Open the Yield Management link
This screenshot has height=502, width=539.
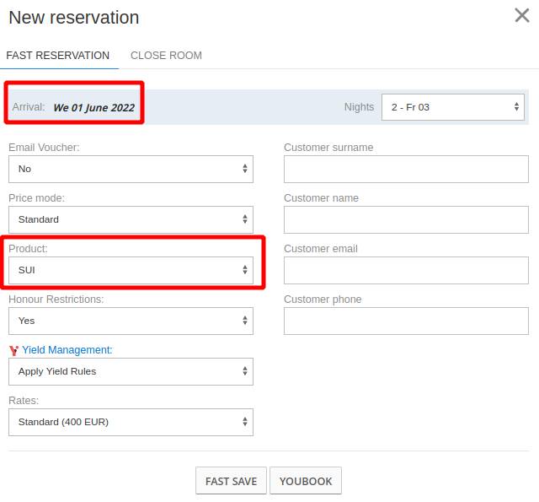[67, 349]
